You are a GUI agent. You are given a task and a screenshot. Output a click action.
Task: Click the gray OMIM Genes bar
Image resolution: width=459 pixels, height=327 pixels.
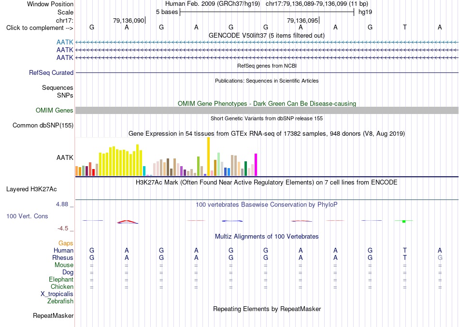point(267,110)
